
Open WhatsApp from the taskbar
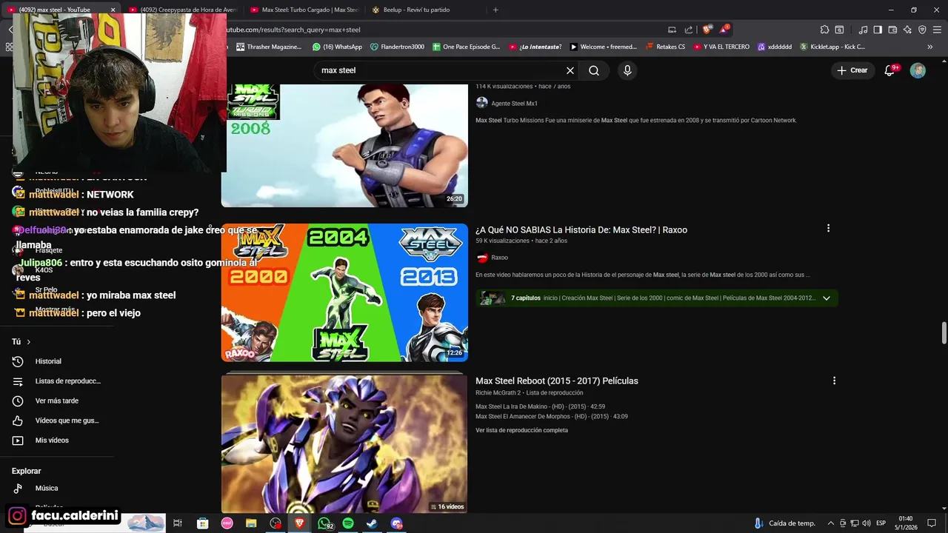[x=324, y=523]
